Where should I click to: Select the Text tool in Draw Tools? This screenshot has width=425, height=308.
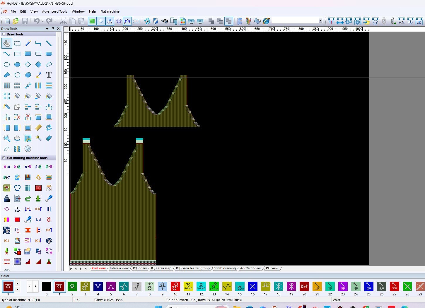[49, 75]
